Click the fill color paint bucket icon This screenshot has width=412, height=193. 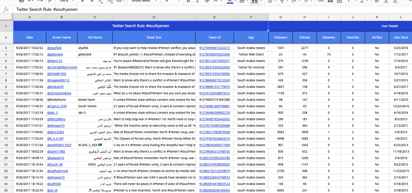coord(230,1)
